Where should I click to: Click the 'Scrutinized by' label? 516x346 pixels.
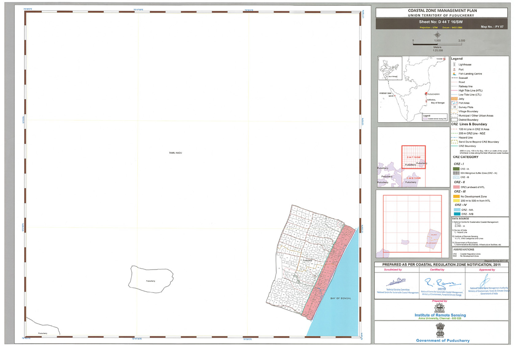point(393,270)
